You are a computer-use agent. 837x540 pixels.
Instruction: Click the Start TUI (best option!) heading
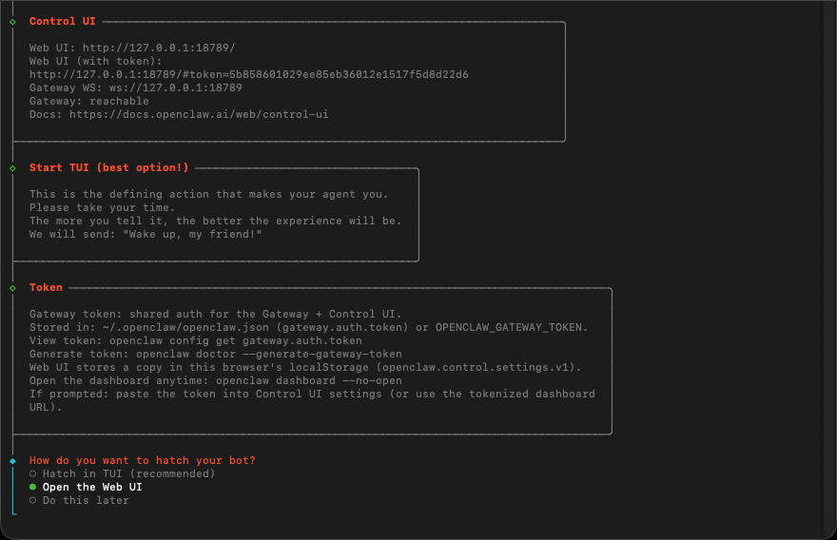point(108,168)
